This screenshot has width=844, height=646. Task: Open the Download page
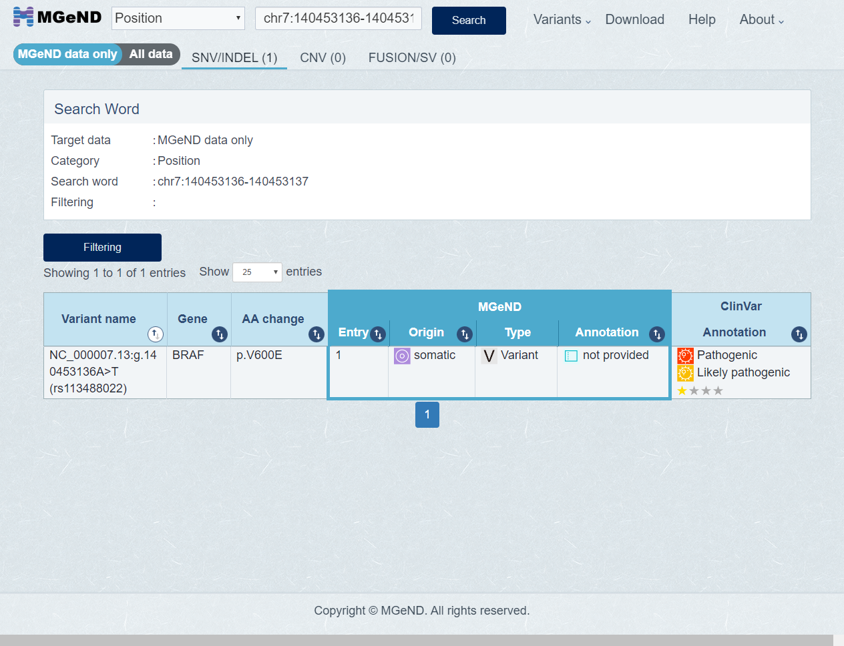634,20
